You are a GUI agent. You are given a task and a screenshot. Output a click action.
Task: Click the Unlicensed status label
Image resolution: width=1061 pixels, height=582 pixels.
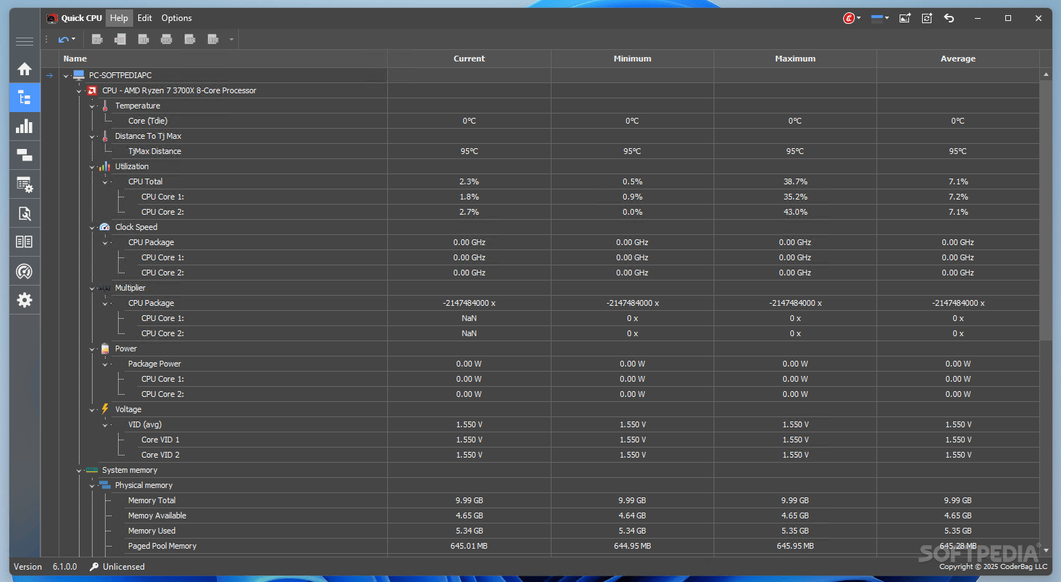(x=124, y=567)
